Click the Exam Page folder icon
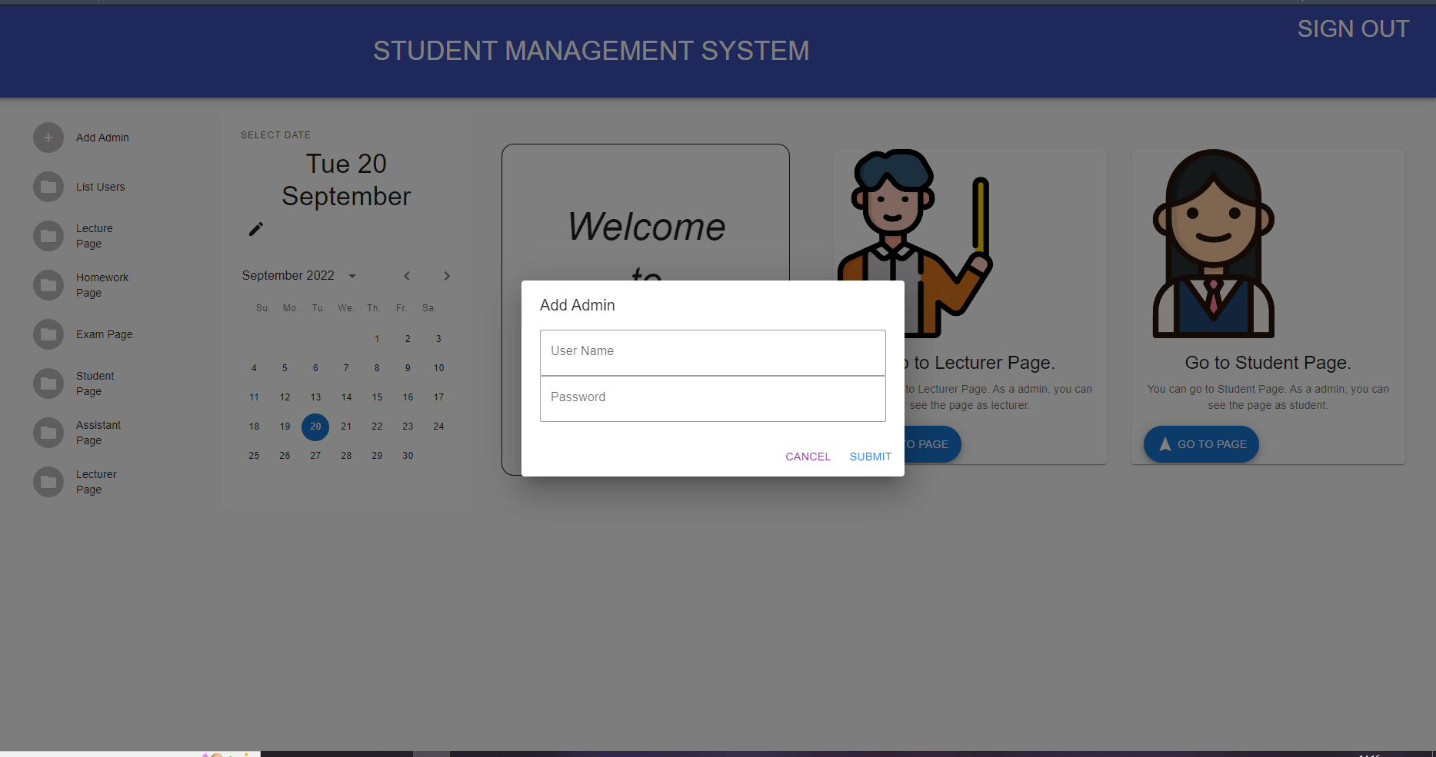1436x757 pixels. tap(48, 334)
